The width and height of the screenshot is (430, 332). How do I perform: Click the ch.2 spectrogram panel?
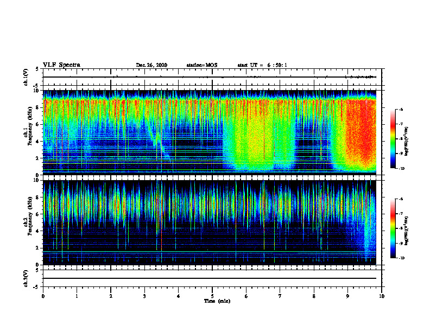[210, 222]
